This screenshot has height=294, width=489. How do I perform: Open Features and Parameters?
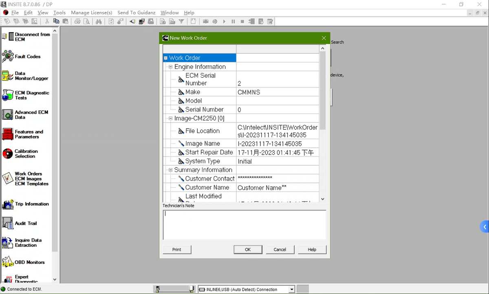pyautogui.click(x=29, y=134)
